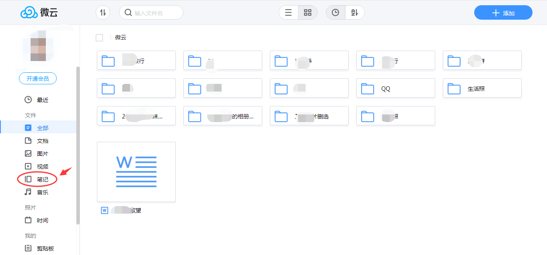Open 最近 recent files

[x=38, y=100]
